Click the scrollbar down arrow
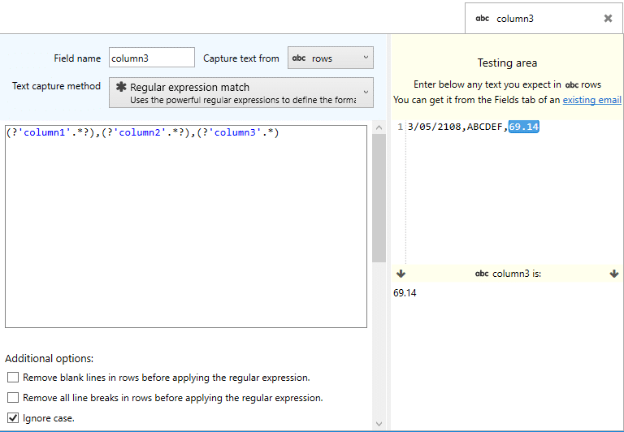This screenshot has height=432, width=624. [379, 424]
